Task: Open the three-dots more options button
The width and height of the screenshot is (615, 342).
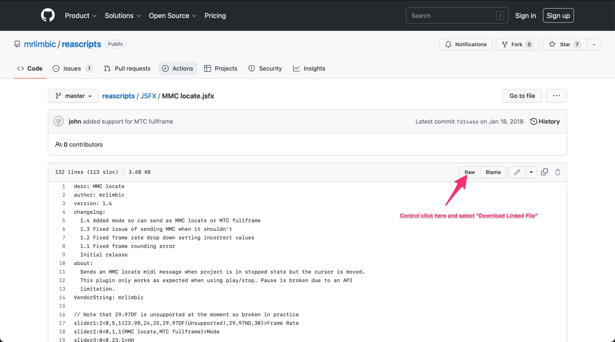Action: point(556,96)
